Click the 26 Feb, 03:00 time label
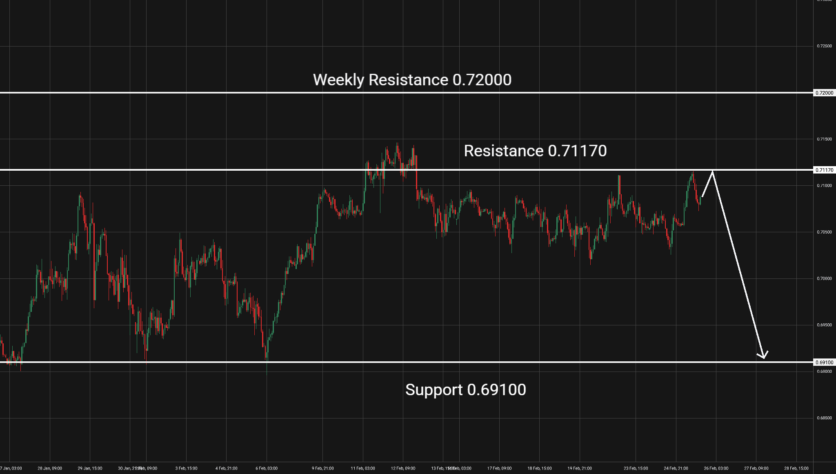 click(716, 468)
